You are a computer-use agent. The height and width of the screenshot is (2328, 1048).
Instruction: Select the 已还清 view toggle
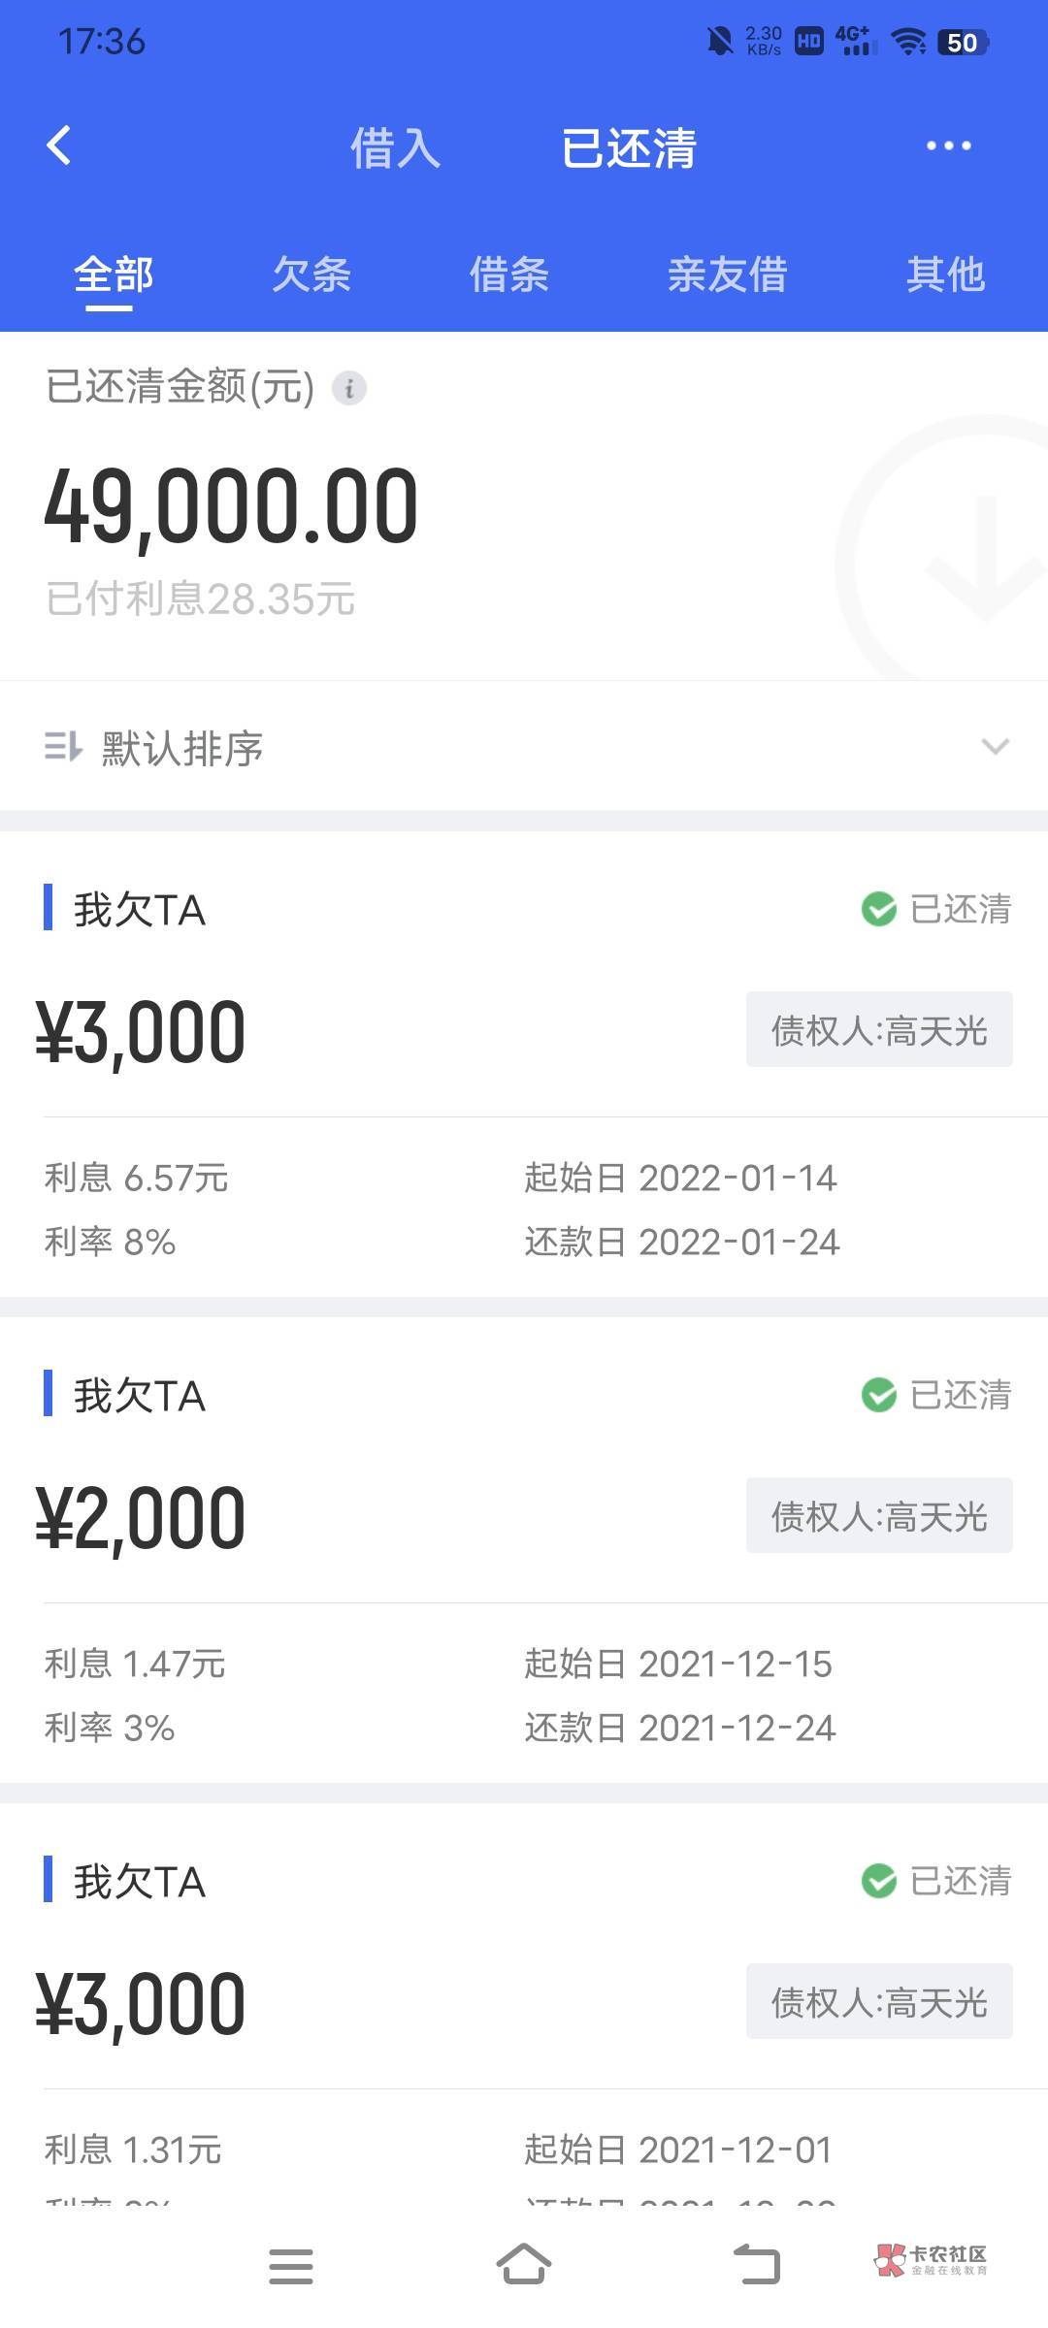coord(629,148)
